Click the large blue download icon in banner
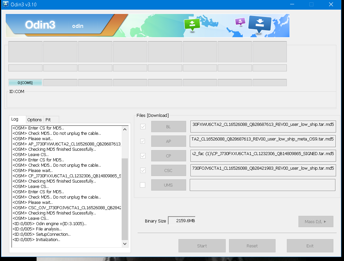Screen dimensions: 344x261 point(260,24)
